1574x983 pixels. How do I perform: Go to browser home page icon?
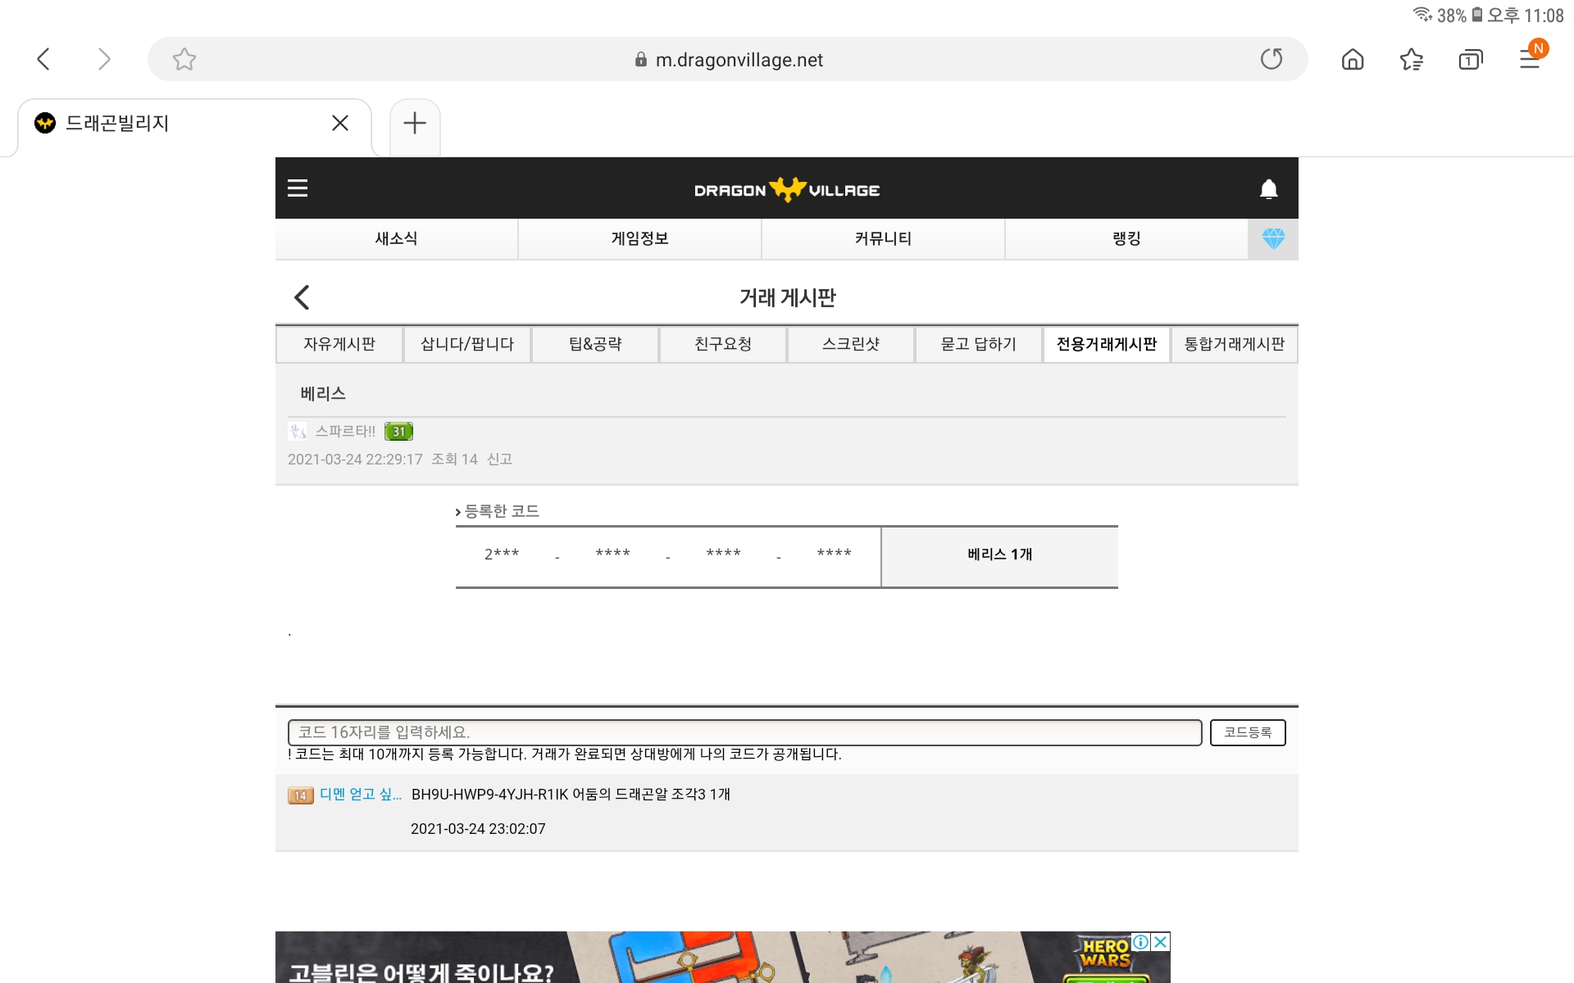pyautogui.click(x=1353, y=59)
